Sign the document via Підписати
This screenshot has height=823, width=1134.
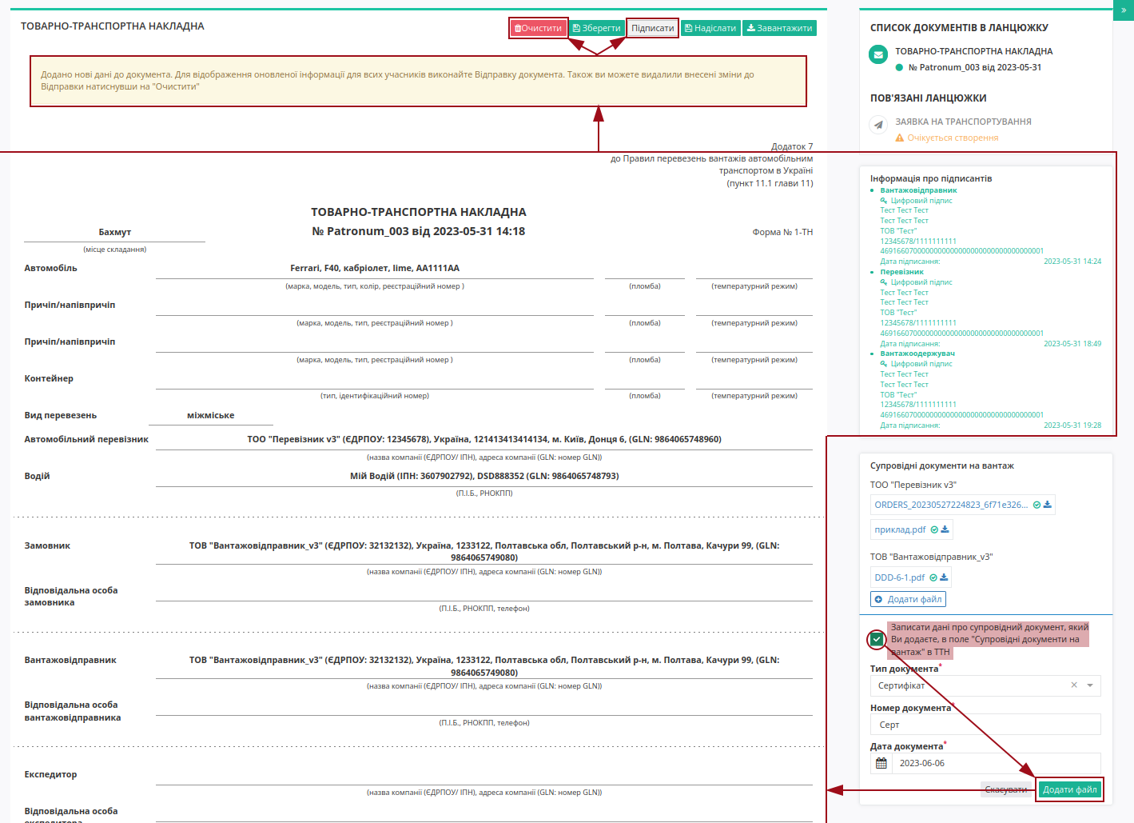pos(653,28)
